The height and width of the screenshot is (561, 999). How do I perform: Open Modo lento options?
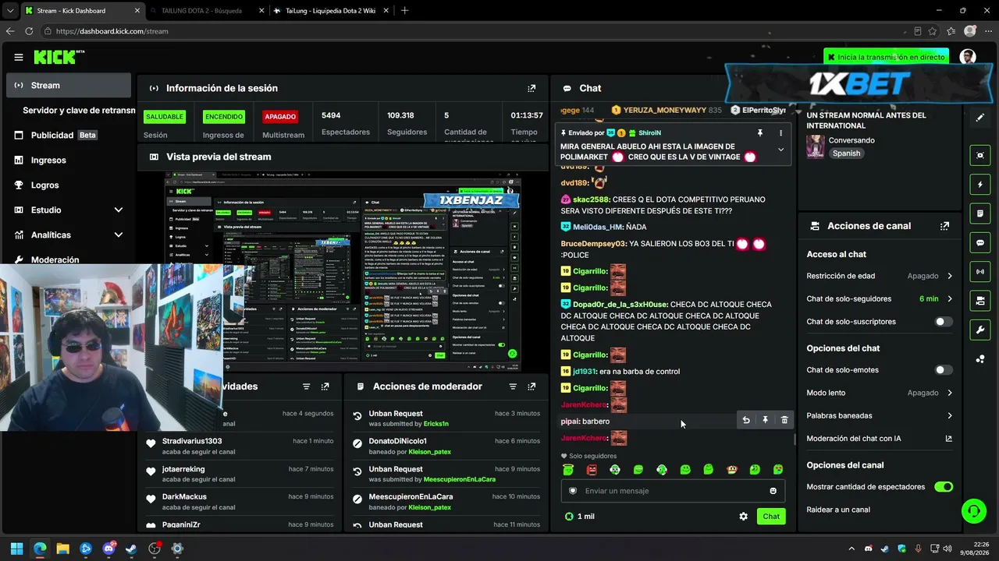[880, 393]
